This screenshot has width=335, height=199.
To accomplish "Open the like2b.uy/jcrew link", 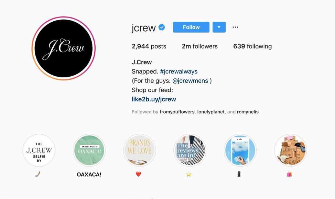I will (x=154, y=99).
